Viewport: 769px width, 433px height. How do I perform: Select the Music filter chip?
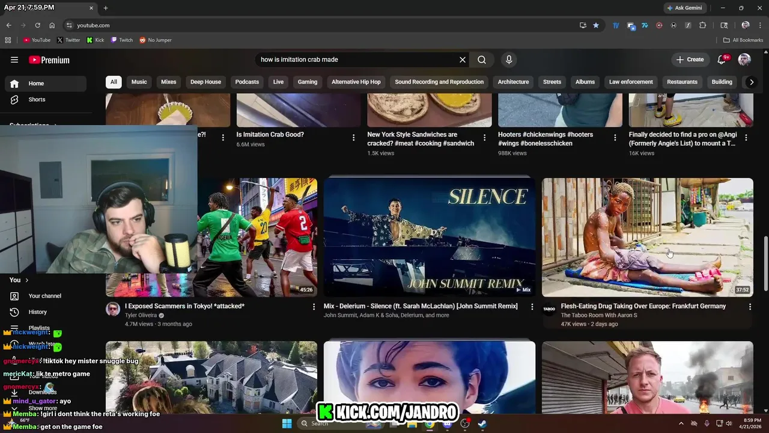pos(139,82)
